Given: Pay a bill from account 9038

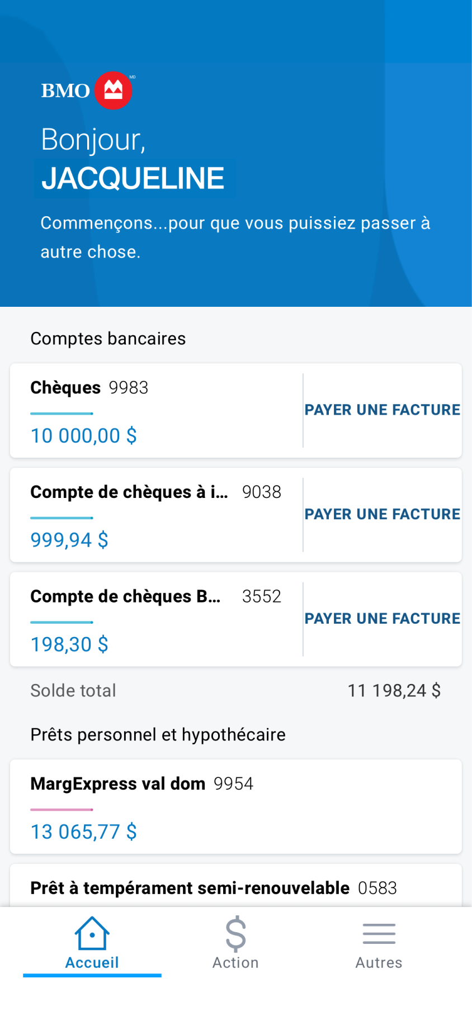Looking at the screenshot, I should pyautogui.click(x=383, y=514).
